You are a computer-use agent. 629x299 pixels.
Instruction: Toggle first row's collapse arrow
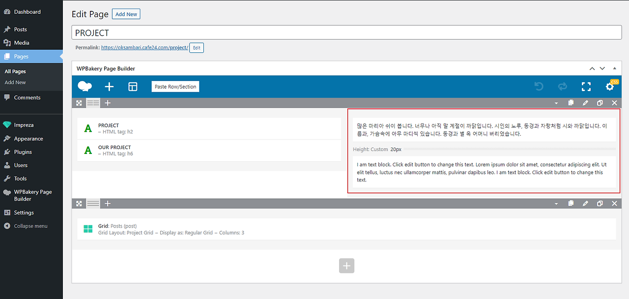(x=556, y=103)
